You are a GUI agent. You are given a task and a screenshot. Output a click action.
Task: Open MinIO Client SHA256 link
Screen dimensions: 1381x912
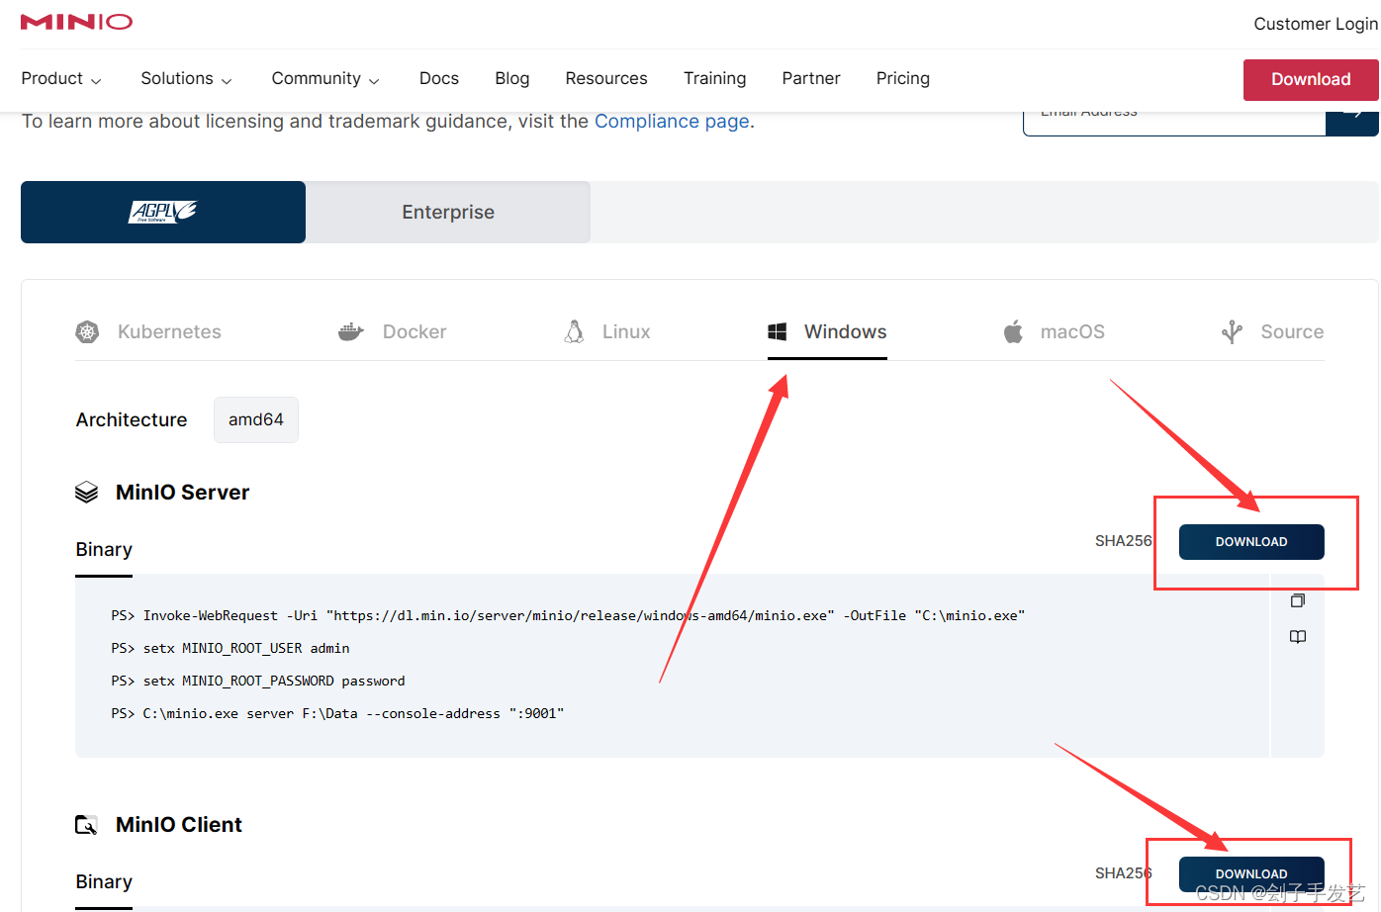pos(1123,873)
